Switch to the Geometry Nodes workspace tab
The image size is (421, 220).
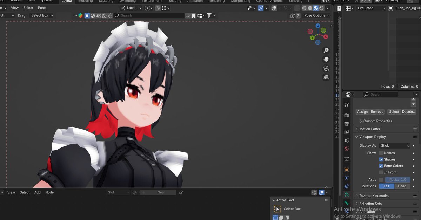(269, 1)
